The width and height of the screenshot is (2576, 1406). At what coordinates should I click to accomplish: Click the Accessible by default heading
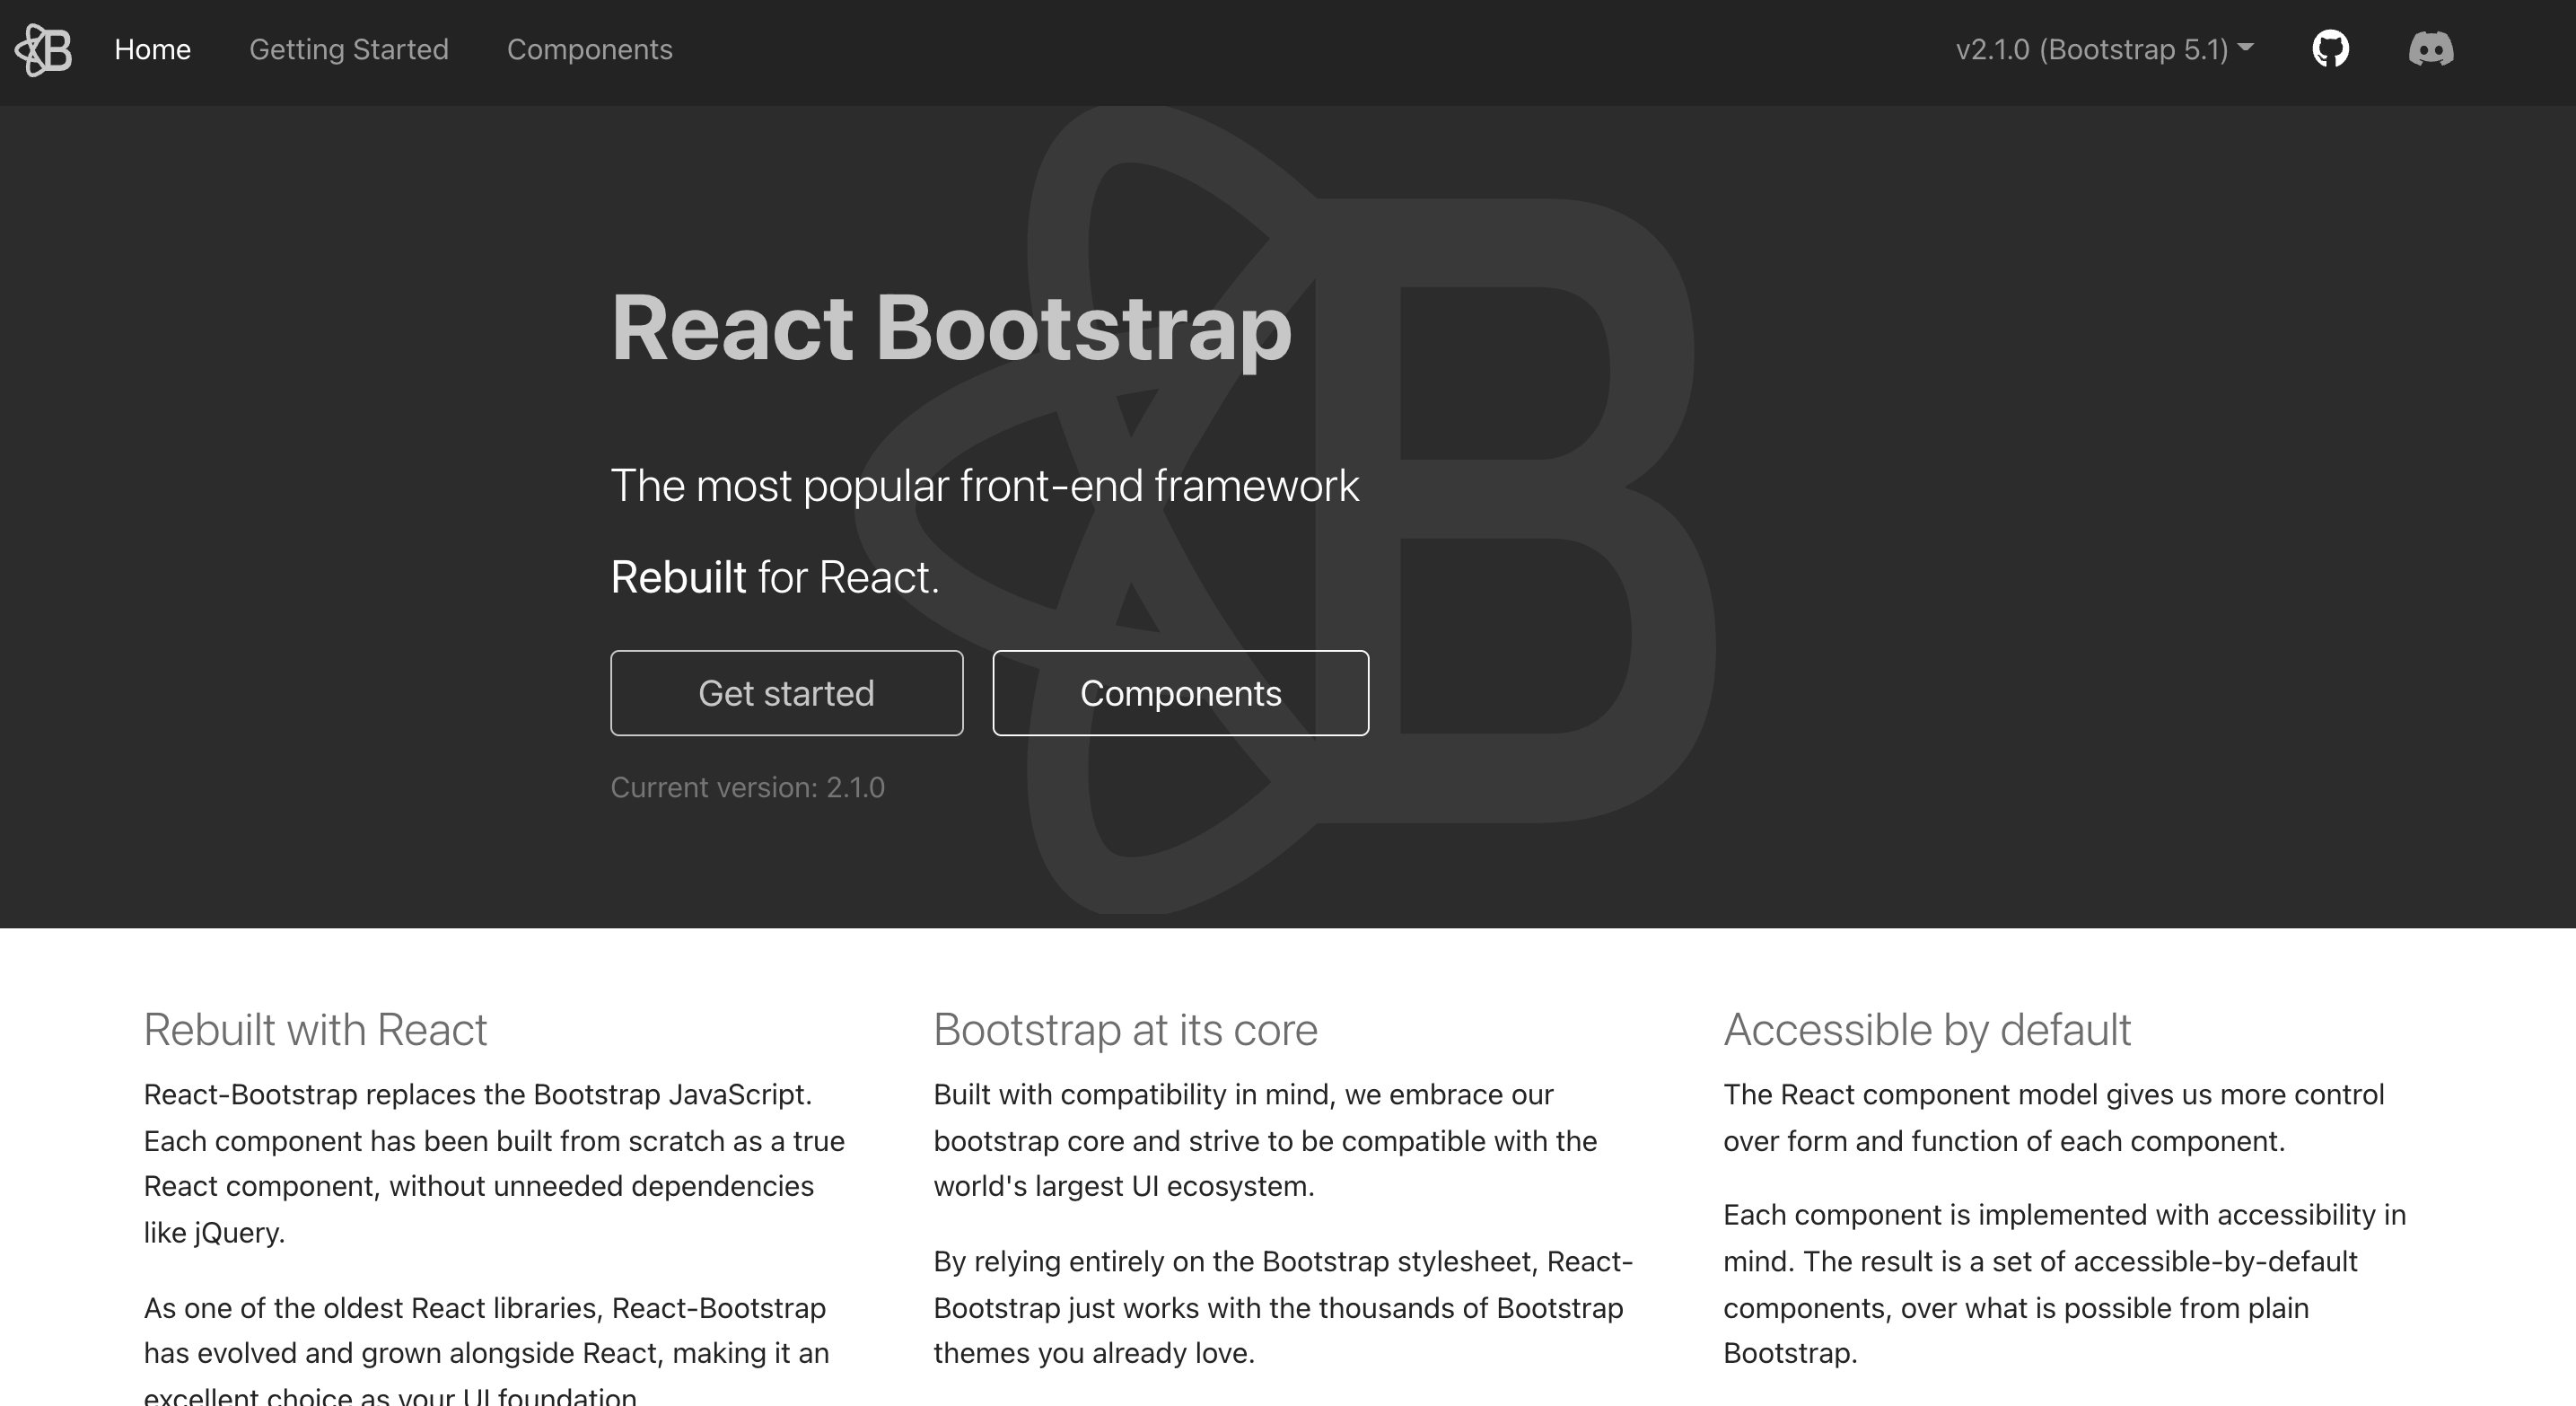1926,1030
